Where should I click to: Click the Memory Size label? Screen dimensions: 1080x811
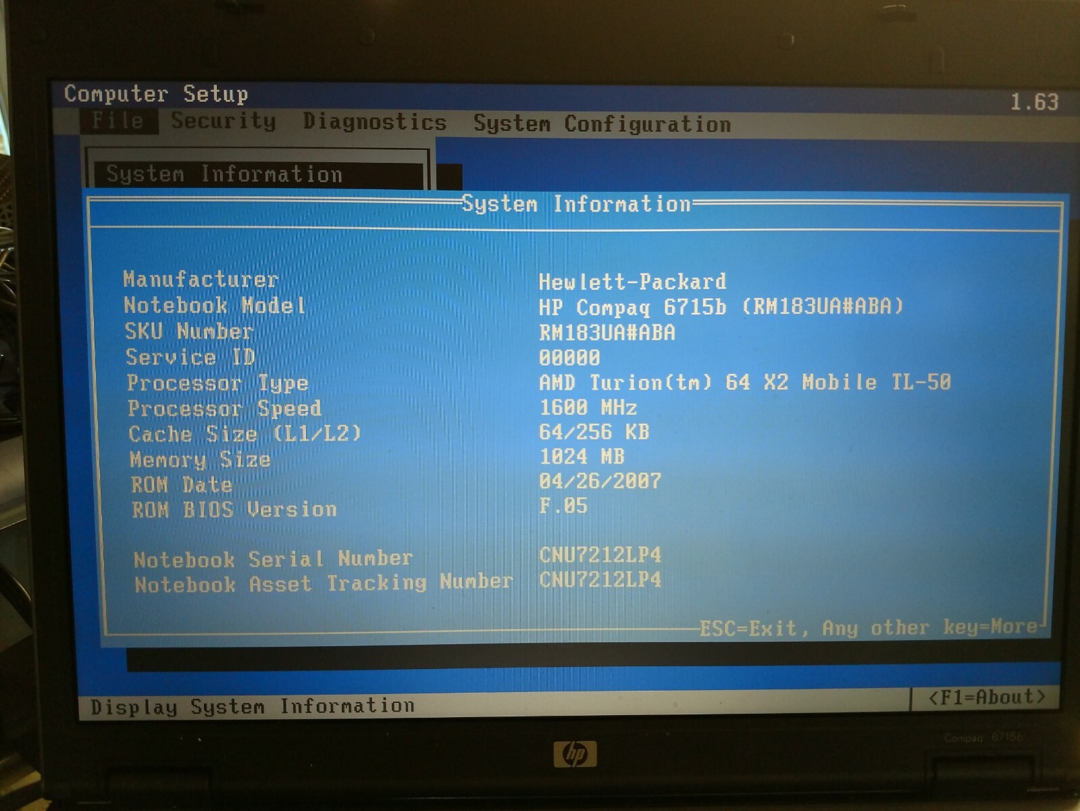(x=200, y=460)
